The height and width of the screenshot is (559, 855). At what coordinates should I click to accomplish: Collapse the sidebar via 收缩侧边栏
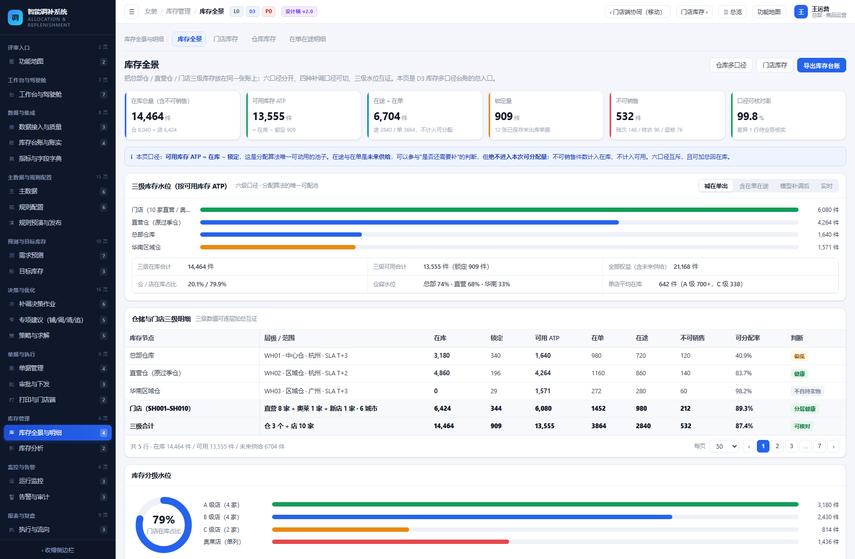pyautogui.click(x=58, y=550)
